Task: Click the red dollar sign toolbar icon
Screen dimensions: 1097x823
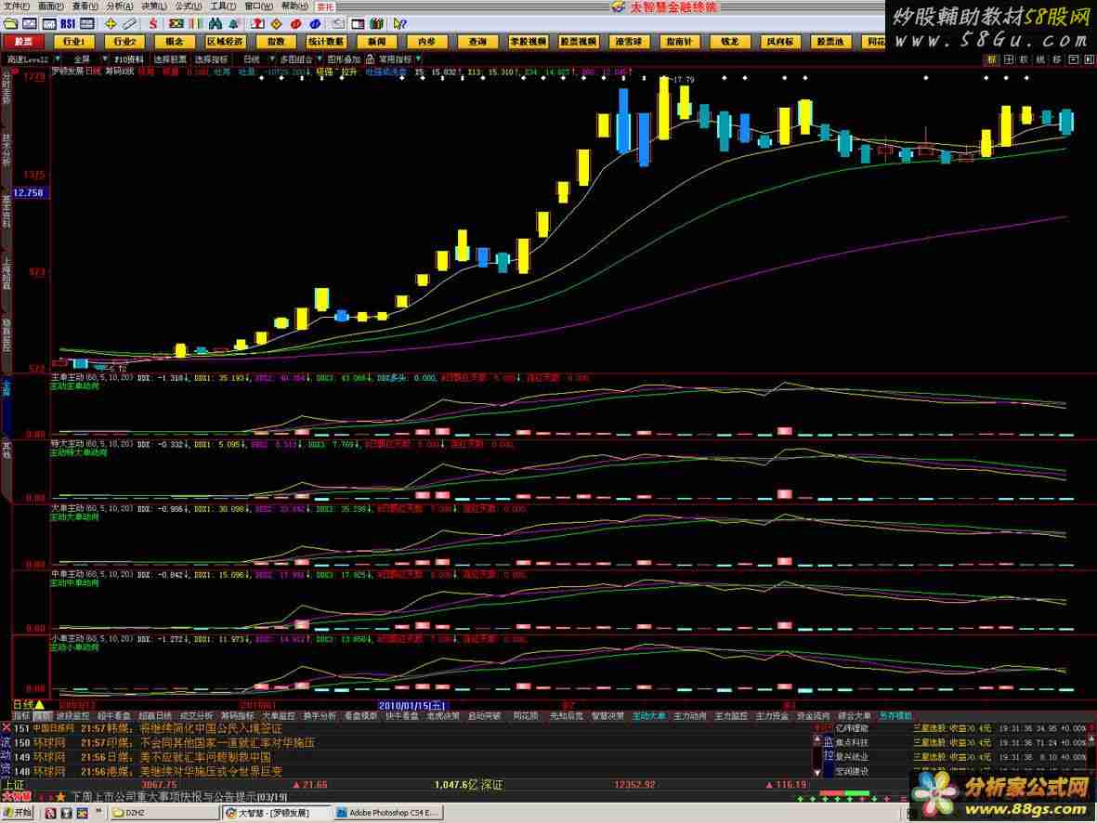Action: [153, 24]
